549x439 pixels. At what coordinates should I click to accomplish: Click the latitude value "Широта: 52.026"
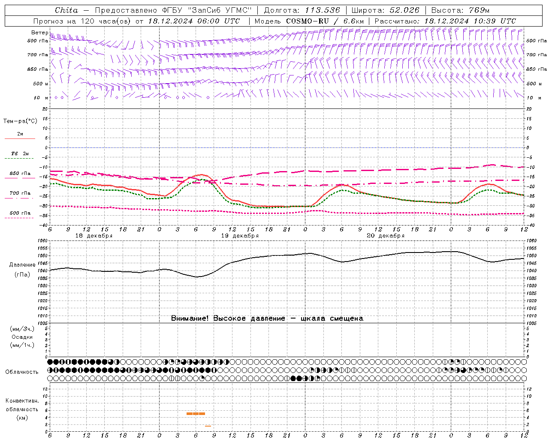[385, 10]
